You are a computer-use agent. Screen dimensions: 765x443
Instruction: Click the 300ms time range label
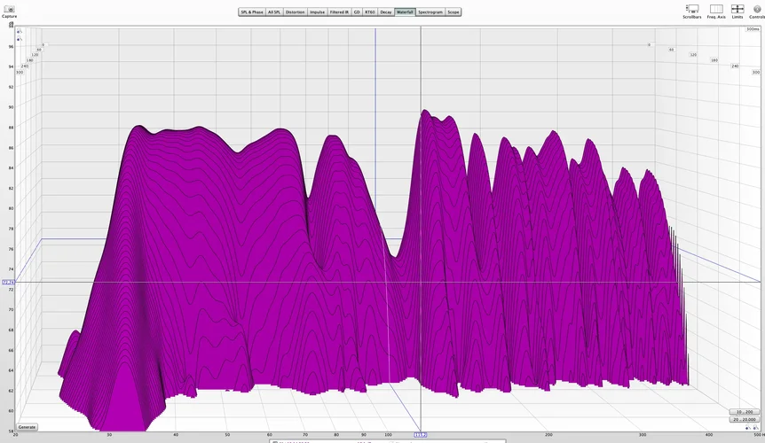pyautogui.click(x=753, y=29)
